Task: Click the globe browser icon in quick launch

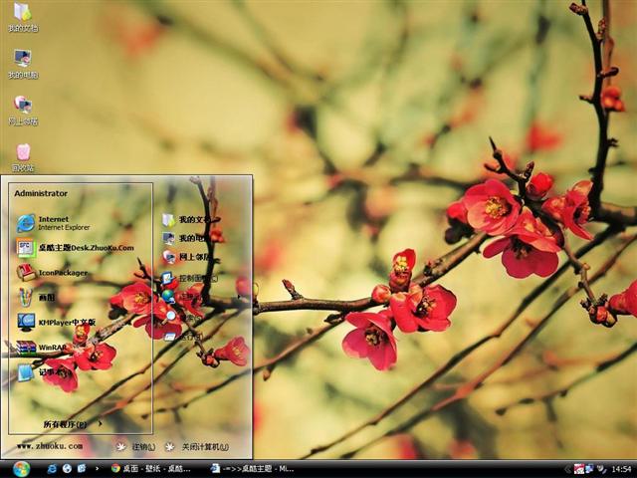Action: (x=67, y=469)
